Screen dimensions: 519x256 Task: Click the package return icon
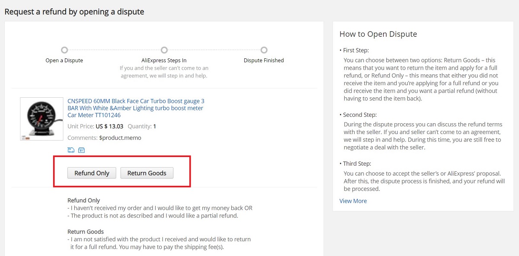point(82,150)
